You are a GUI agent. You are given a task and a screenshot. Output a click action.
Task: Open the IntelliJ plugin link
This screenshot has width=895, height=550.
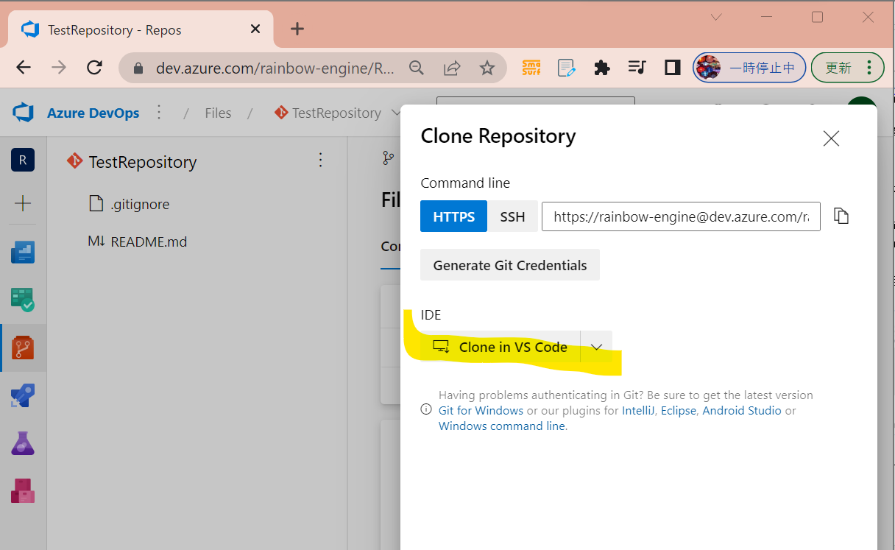[638, 411]
